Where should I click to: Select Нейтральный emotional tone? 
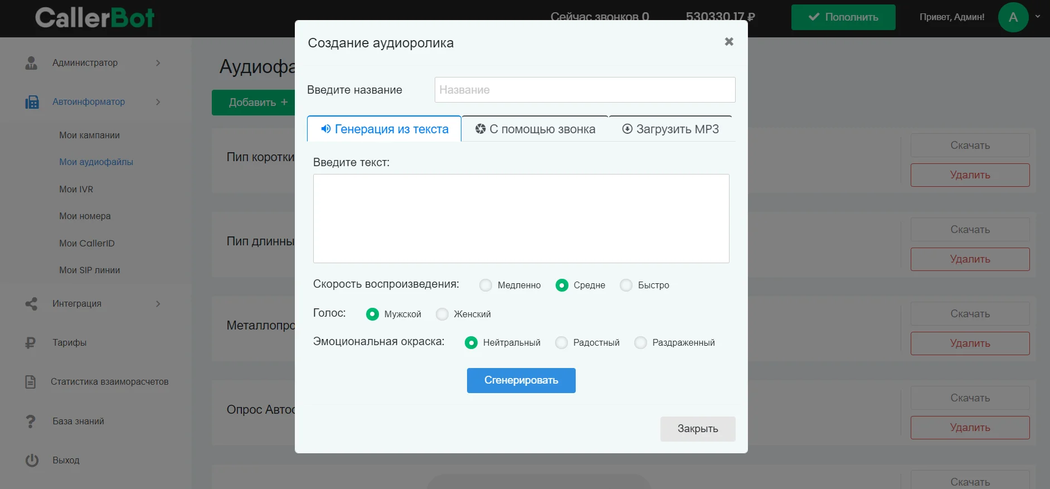click(471, 343)
